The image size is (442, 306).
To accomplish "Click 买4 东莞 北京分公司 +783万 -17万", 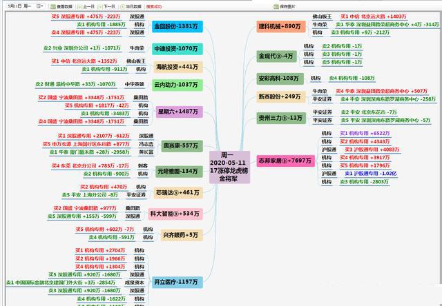I will point(90,166).
